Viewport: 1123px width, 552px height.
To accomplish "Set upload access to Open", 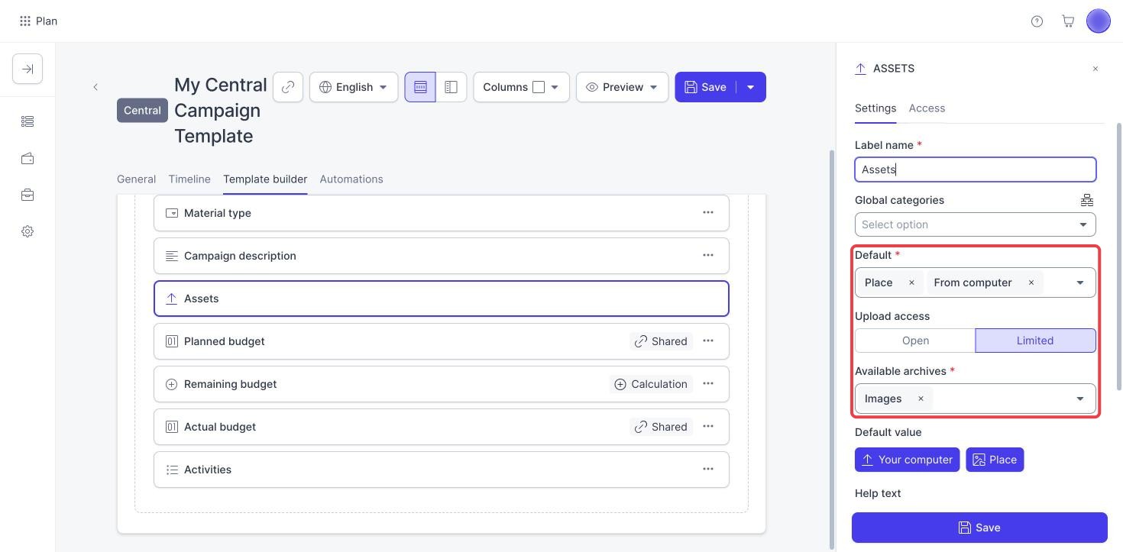I will 915,341.
